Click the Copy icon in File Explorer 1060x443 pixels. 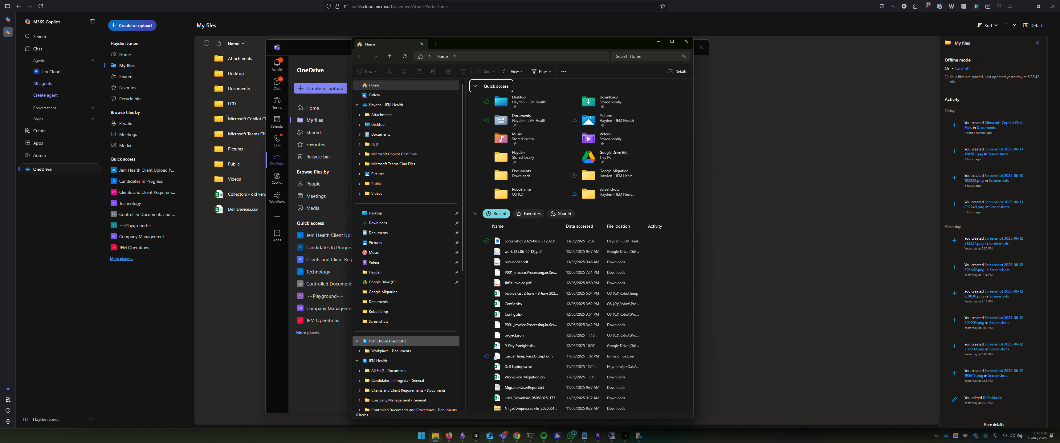[x=404, y=71]
